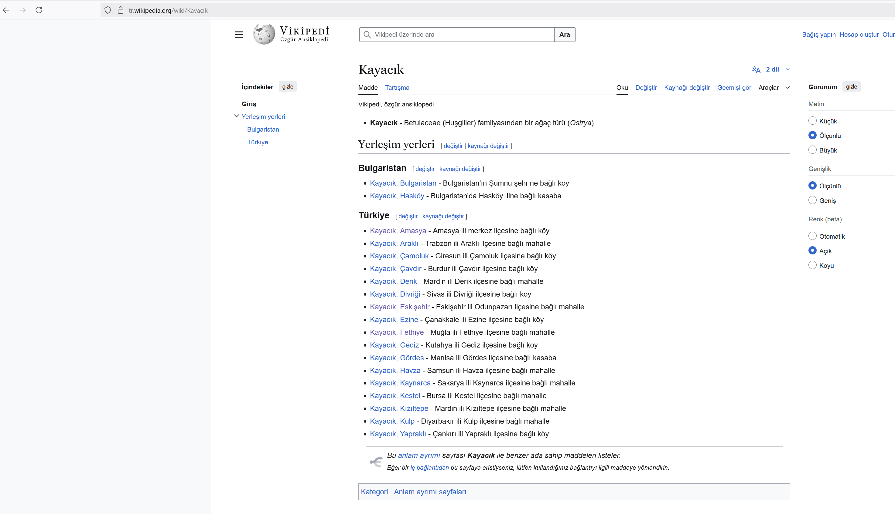Screen dimensions: 895x514
Task: Collapse Yerleşim yerleri in contents
Action: tap(237, 116)
